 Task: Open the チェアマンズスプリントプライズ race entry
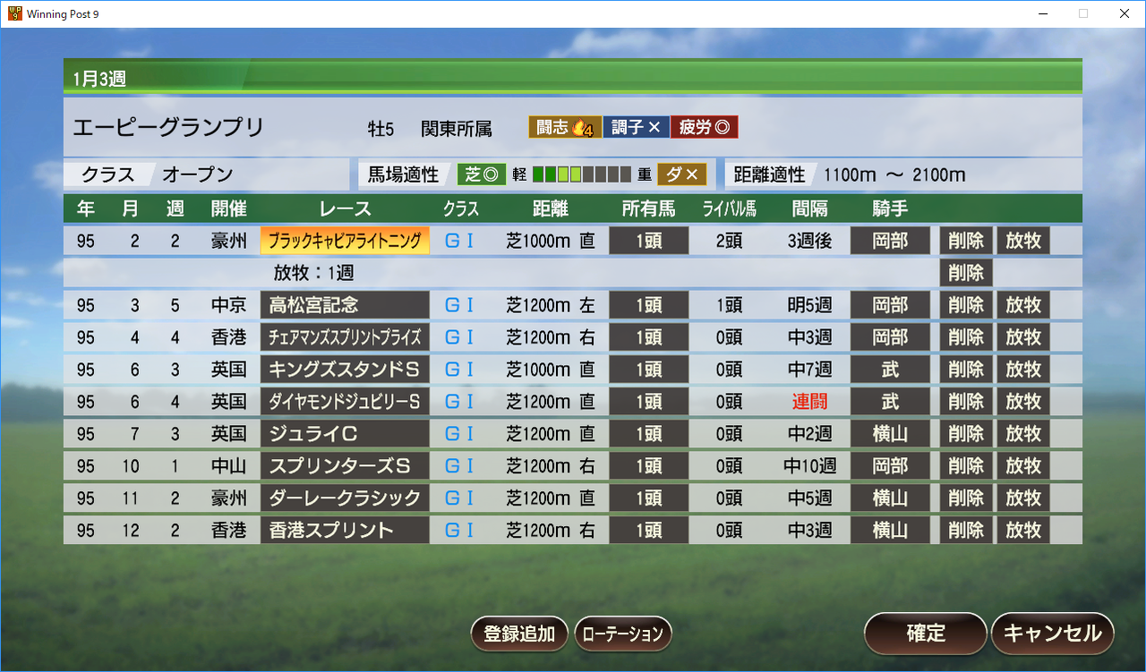click(345, 337)
